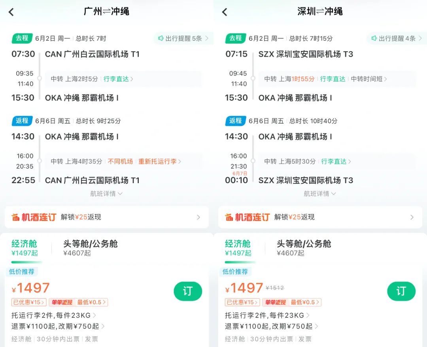Open 出行提醒 4条 travel reminders

(x=397, y=38)
